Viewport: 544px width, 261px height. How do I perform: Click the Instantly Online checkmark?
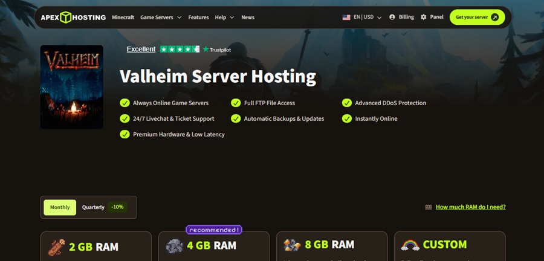[346, 118]
